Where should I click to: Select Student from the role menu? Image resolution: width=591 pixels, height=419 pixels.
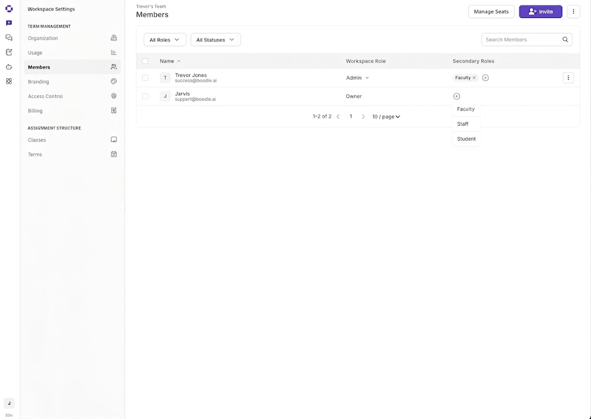tap(466, 139)
